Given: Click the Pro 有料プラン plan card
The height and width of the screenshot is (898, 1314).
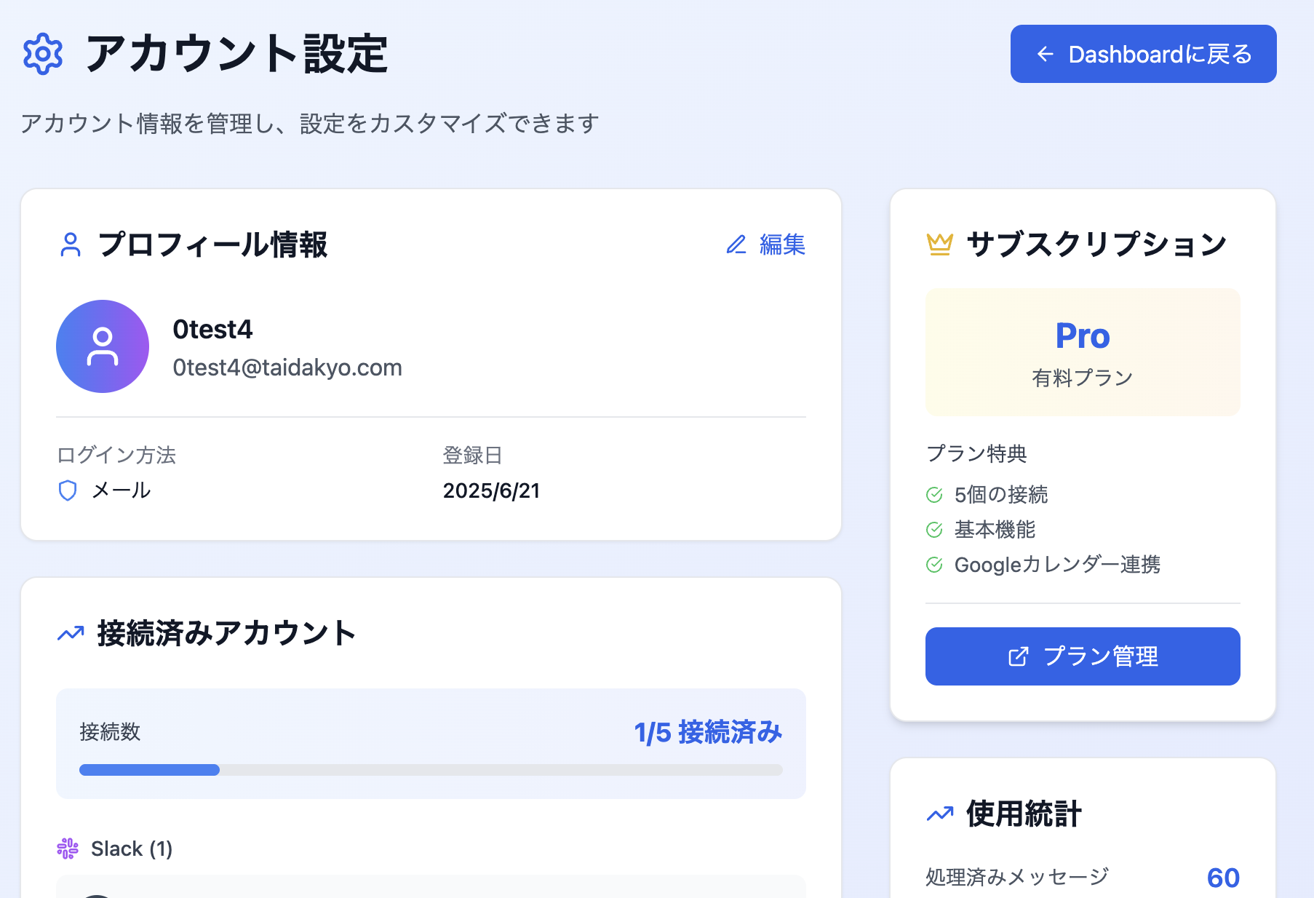Looking at the screenshot, I should 1082,352.
